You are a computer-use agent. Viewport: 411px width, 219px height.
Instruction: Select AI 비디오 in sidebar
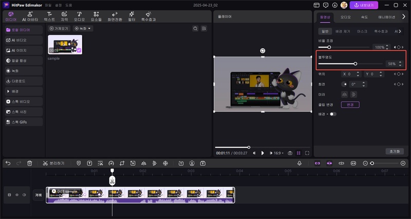24,41
